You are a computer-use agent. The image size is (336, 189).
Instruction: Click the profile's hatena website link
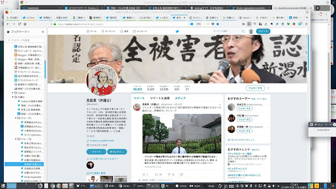pos(102,141)
